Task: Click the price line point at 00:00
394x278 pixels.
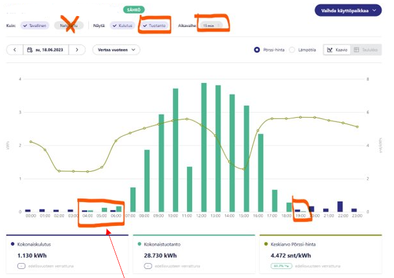Action: click(x=31, y=142)
